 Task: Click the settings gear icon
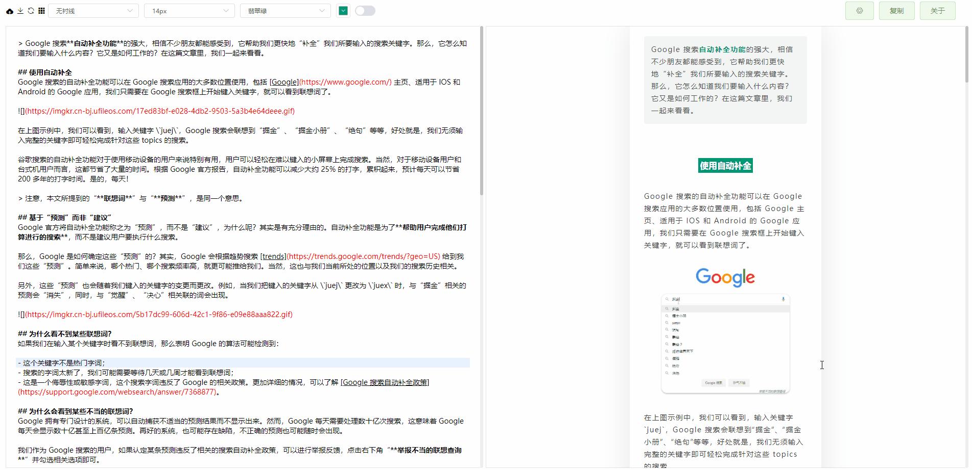coord(860,10)
